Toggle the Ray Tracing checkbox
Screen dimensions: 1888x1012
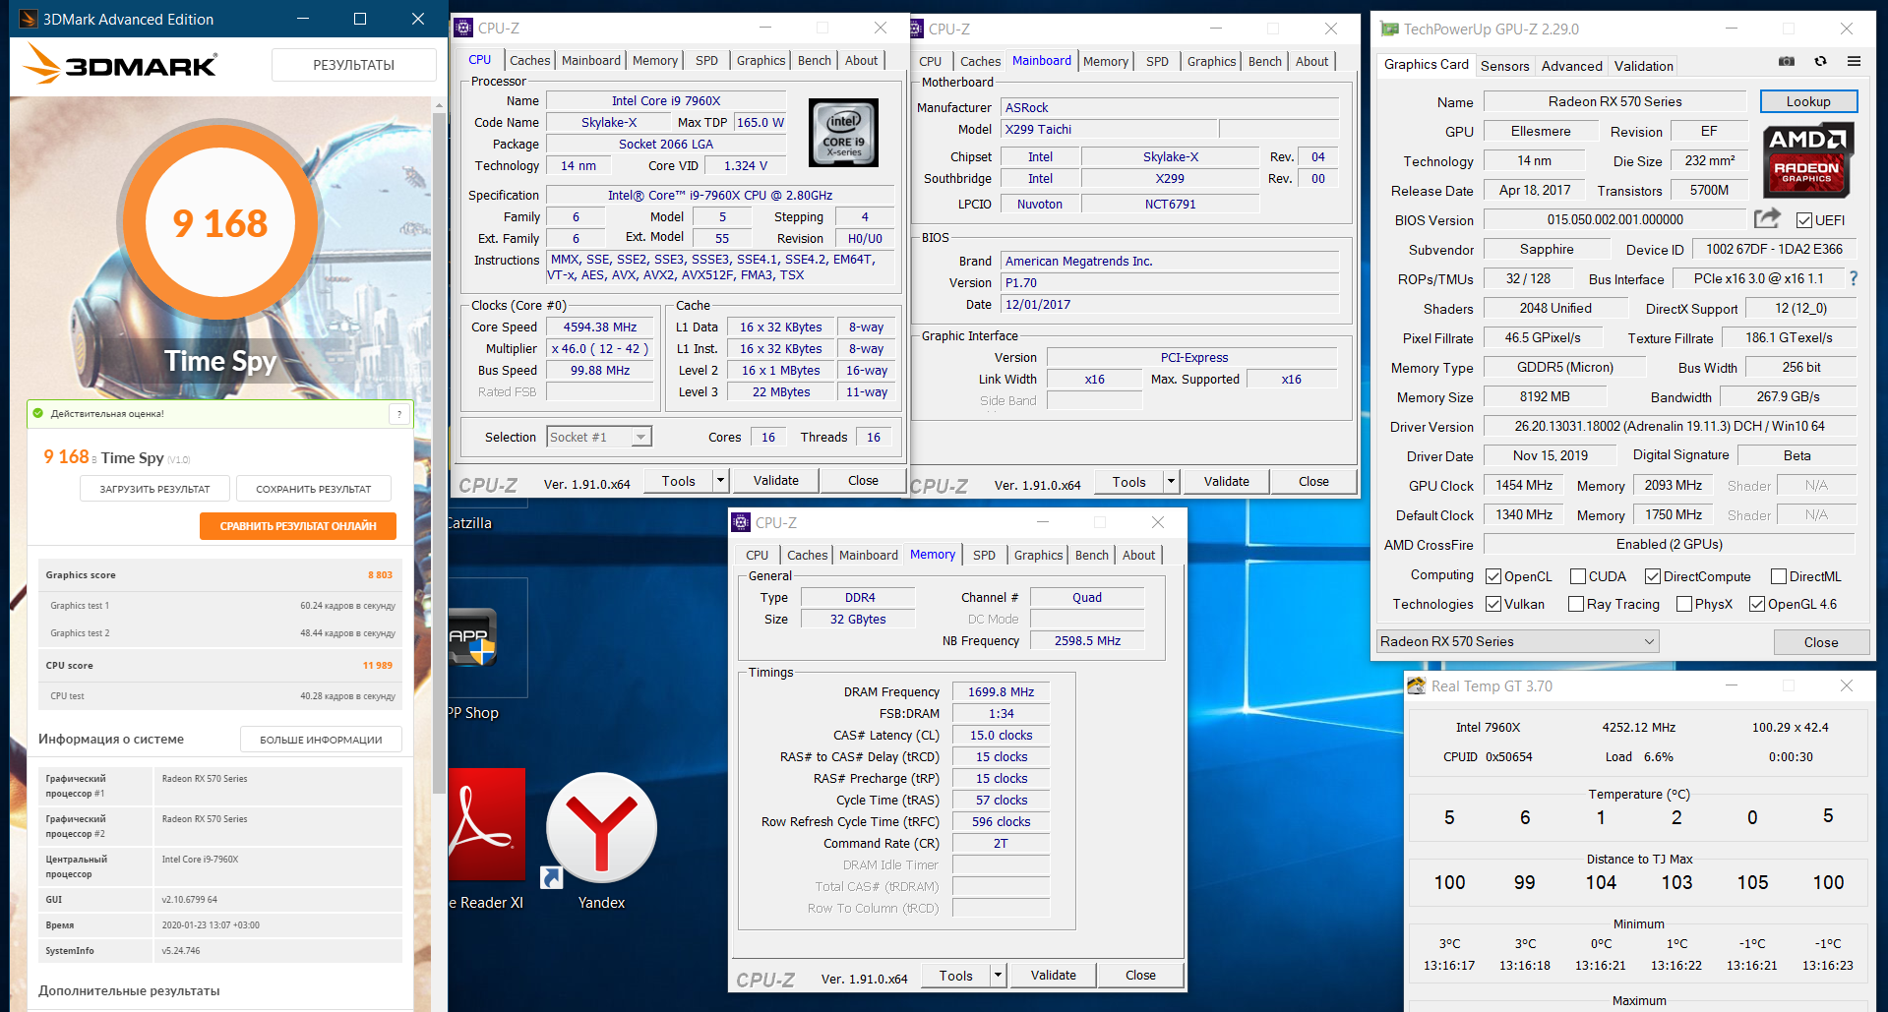(x=1576, y=604)
